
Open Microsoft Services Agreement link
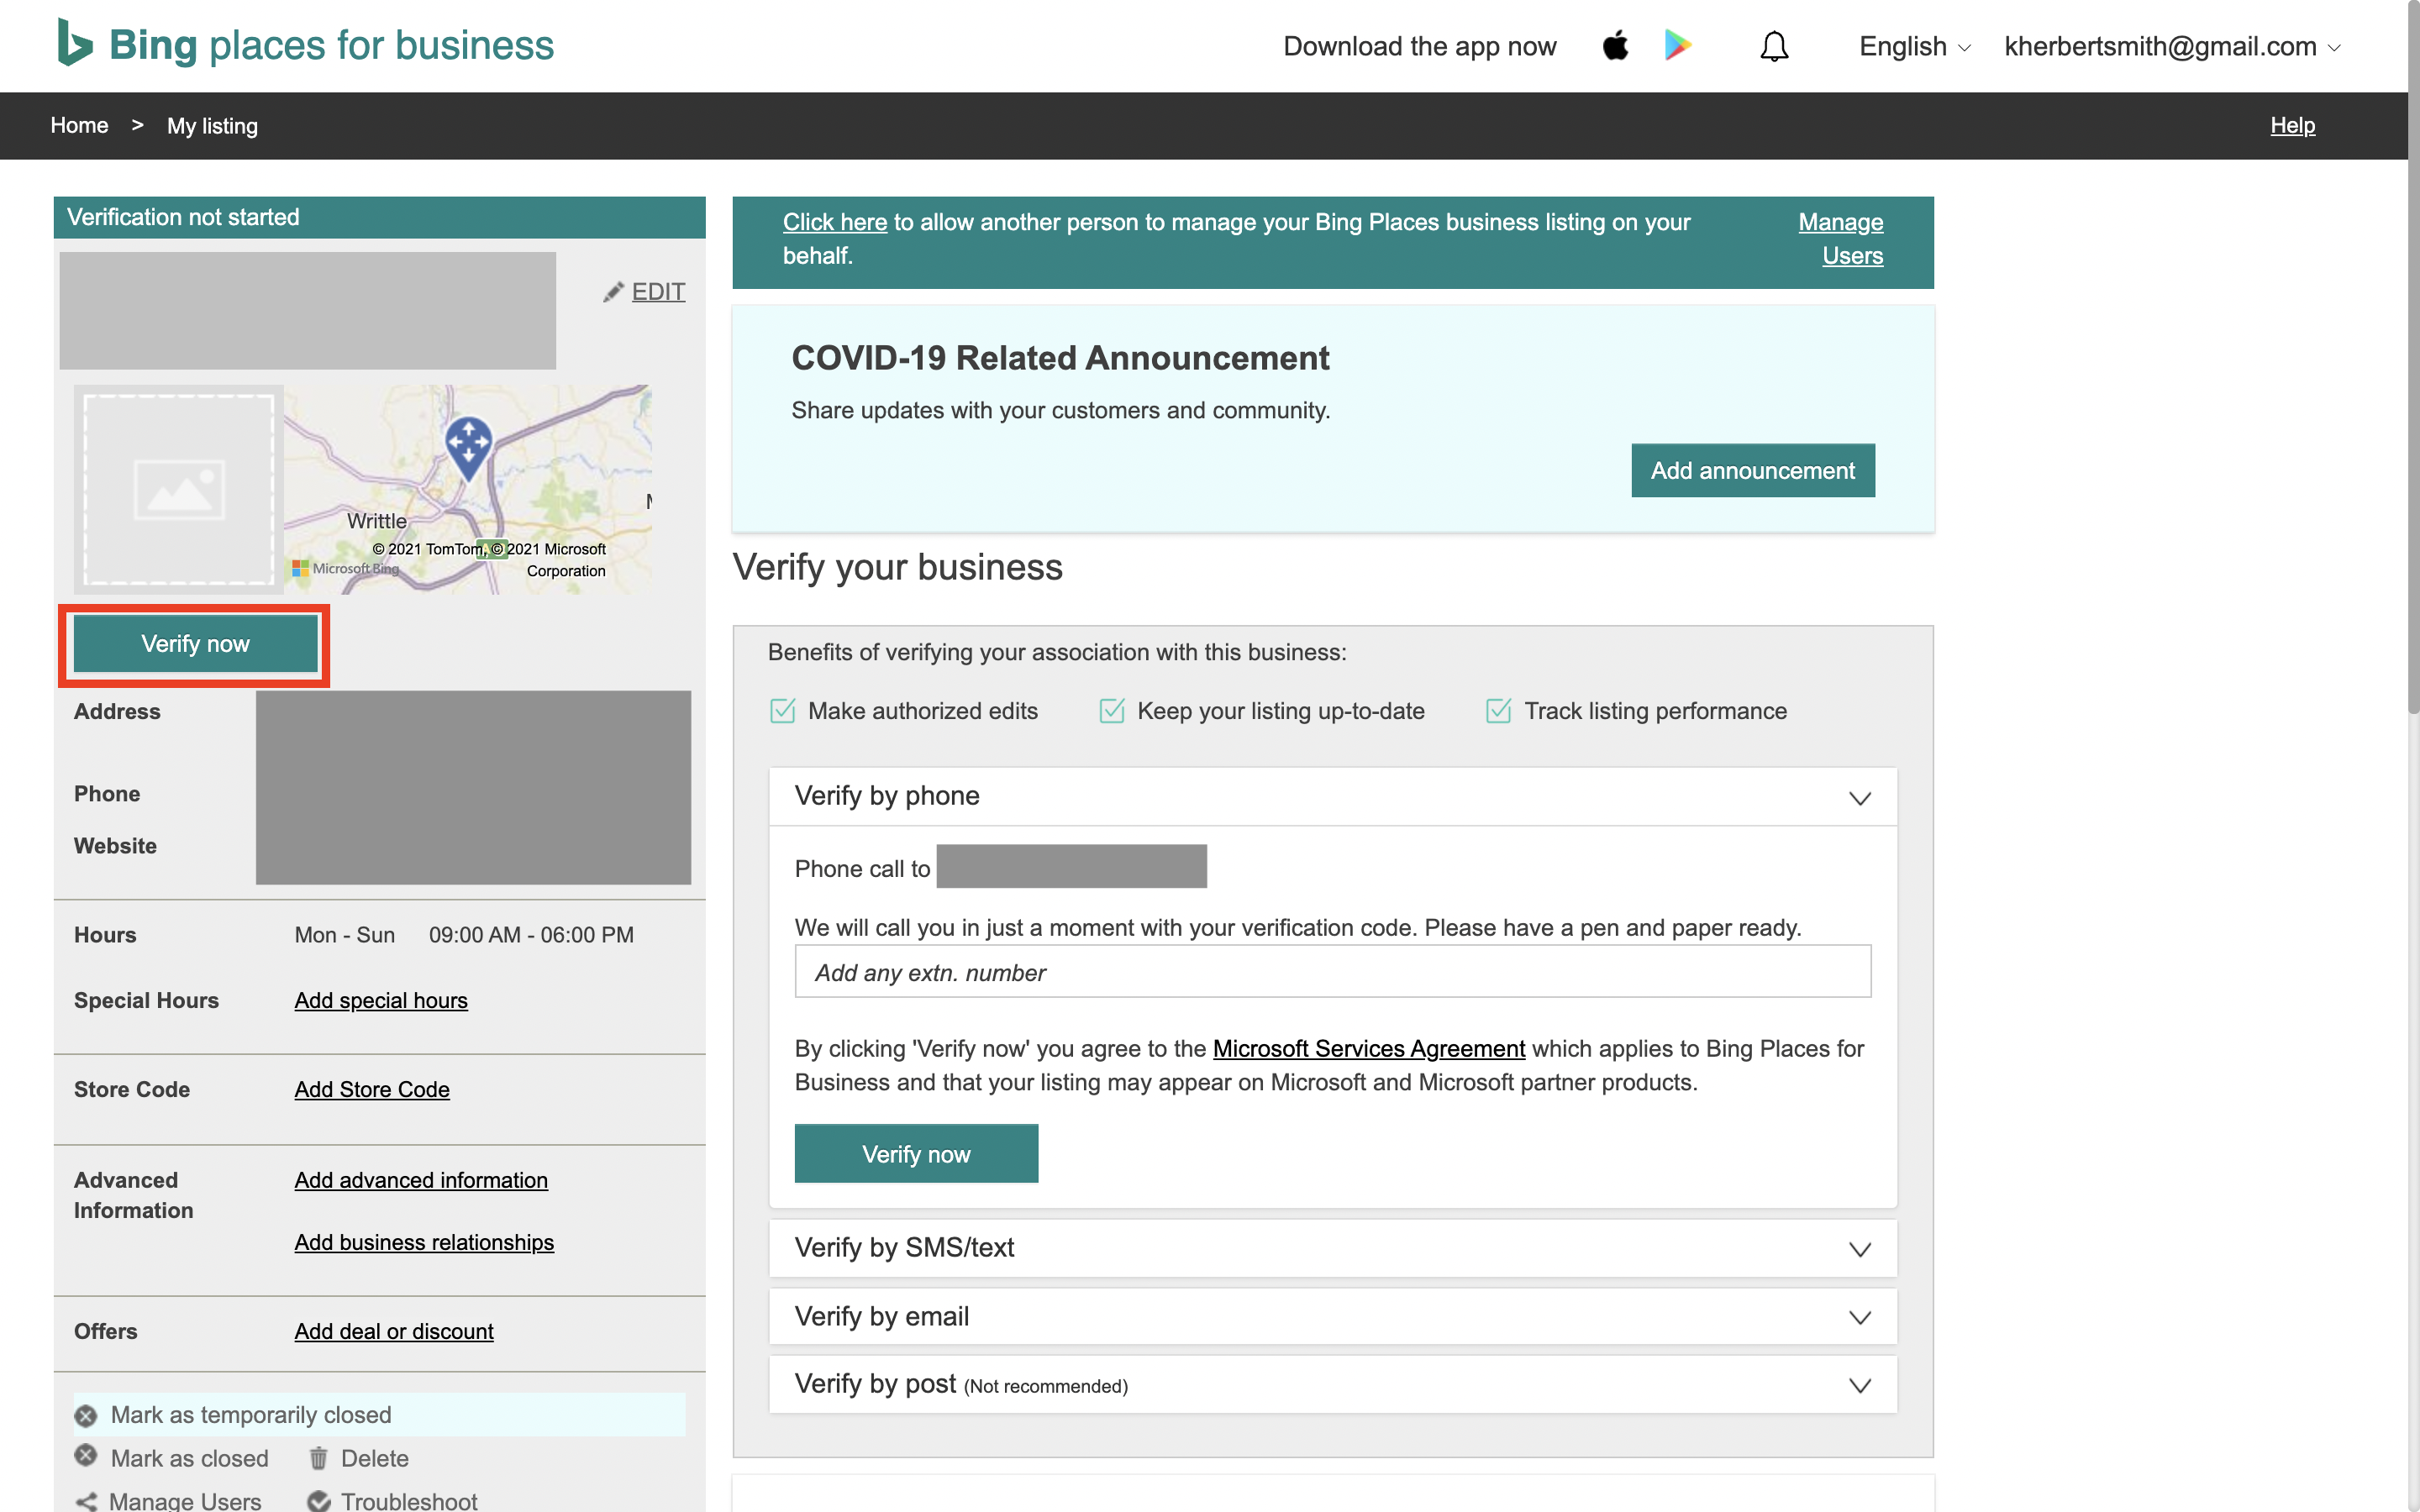click(1368, 1048)
